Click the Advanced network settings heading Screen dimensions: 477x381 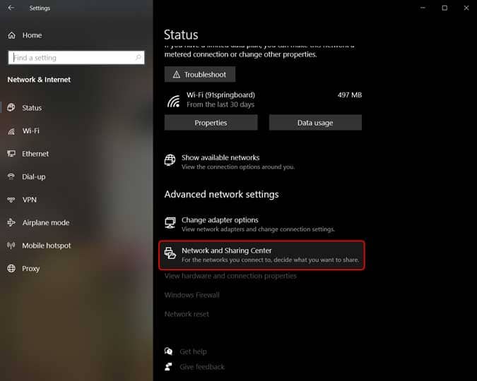221,194
